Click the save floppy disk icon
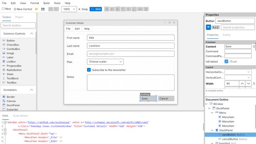This screenshot has width=256, height=144. [x=43, y=9]
